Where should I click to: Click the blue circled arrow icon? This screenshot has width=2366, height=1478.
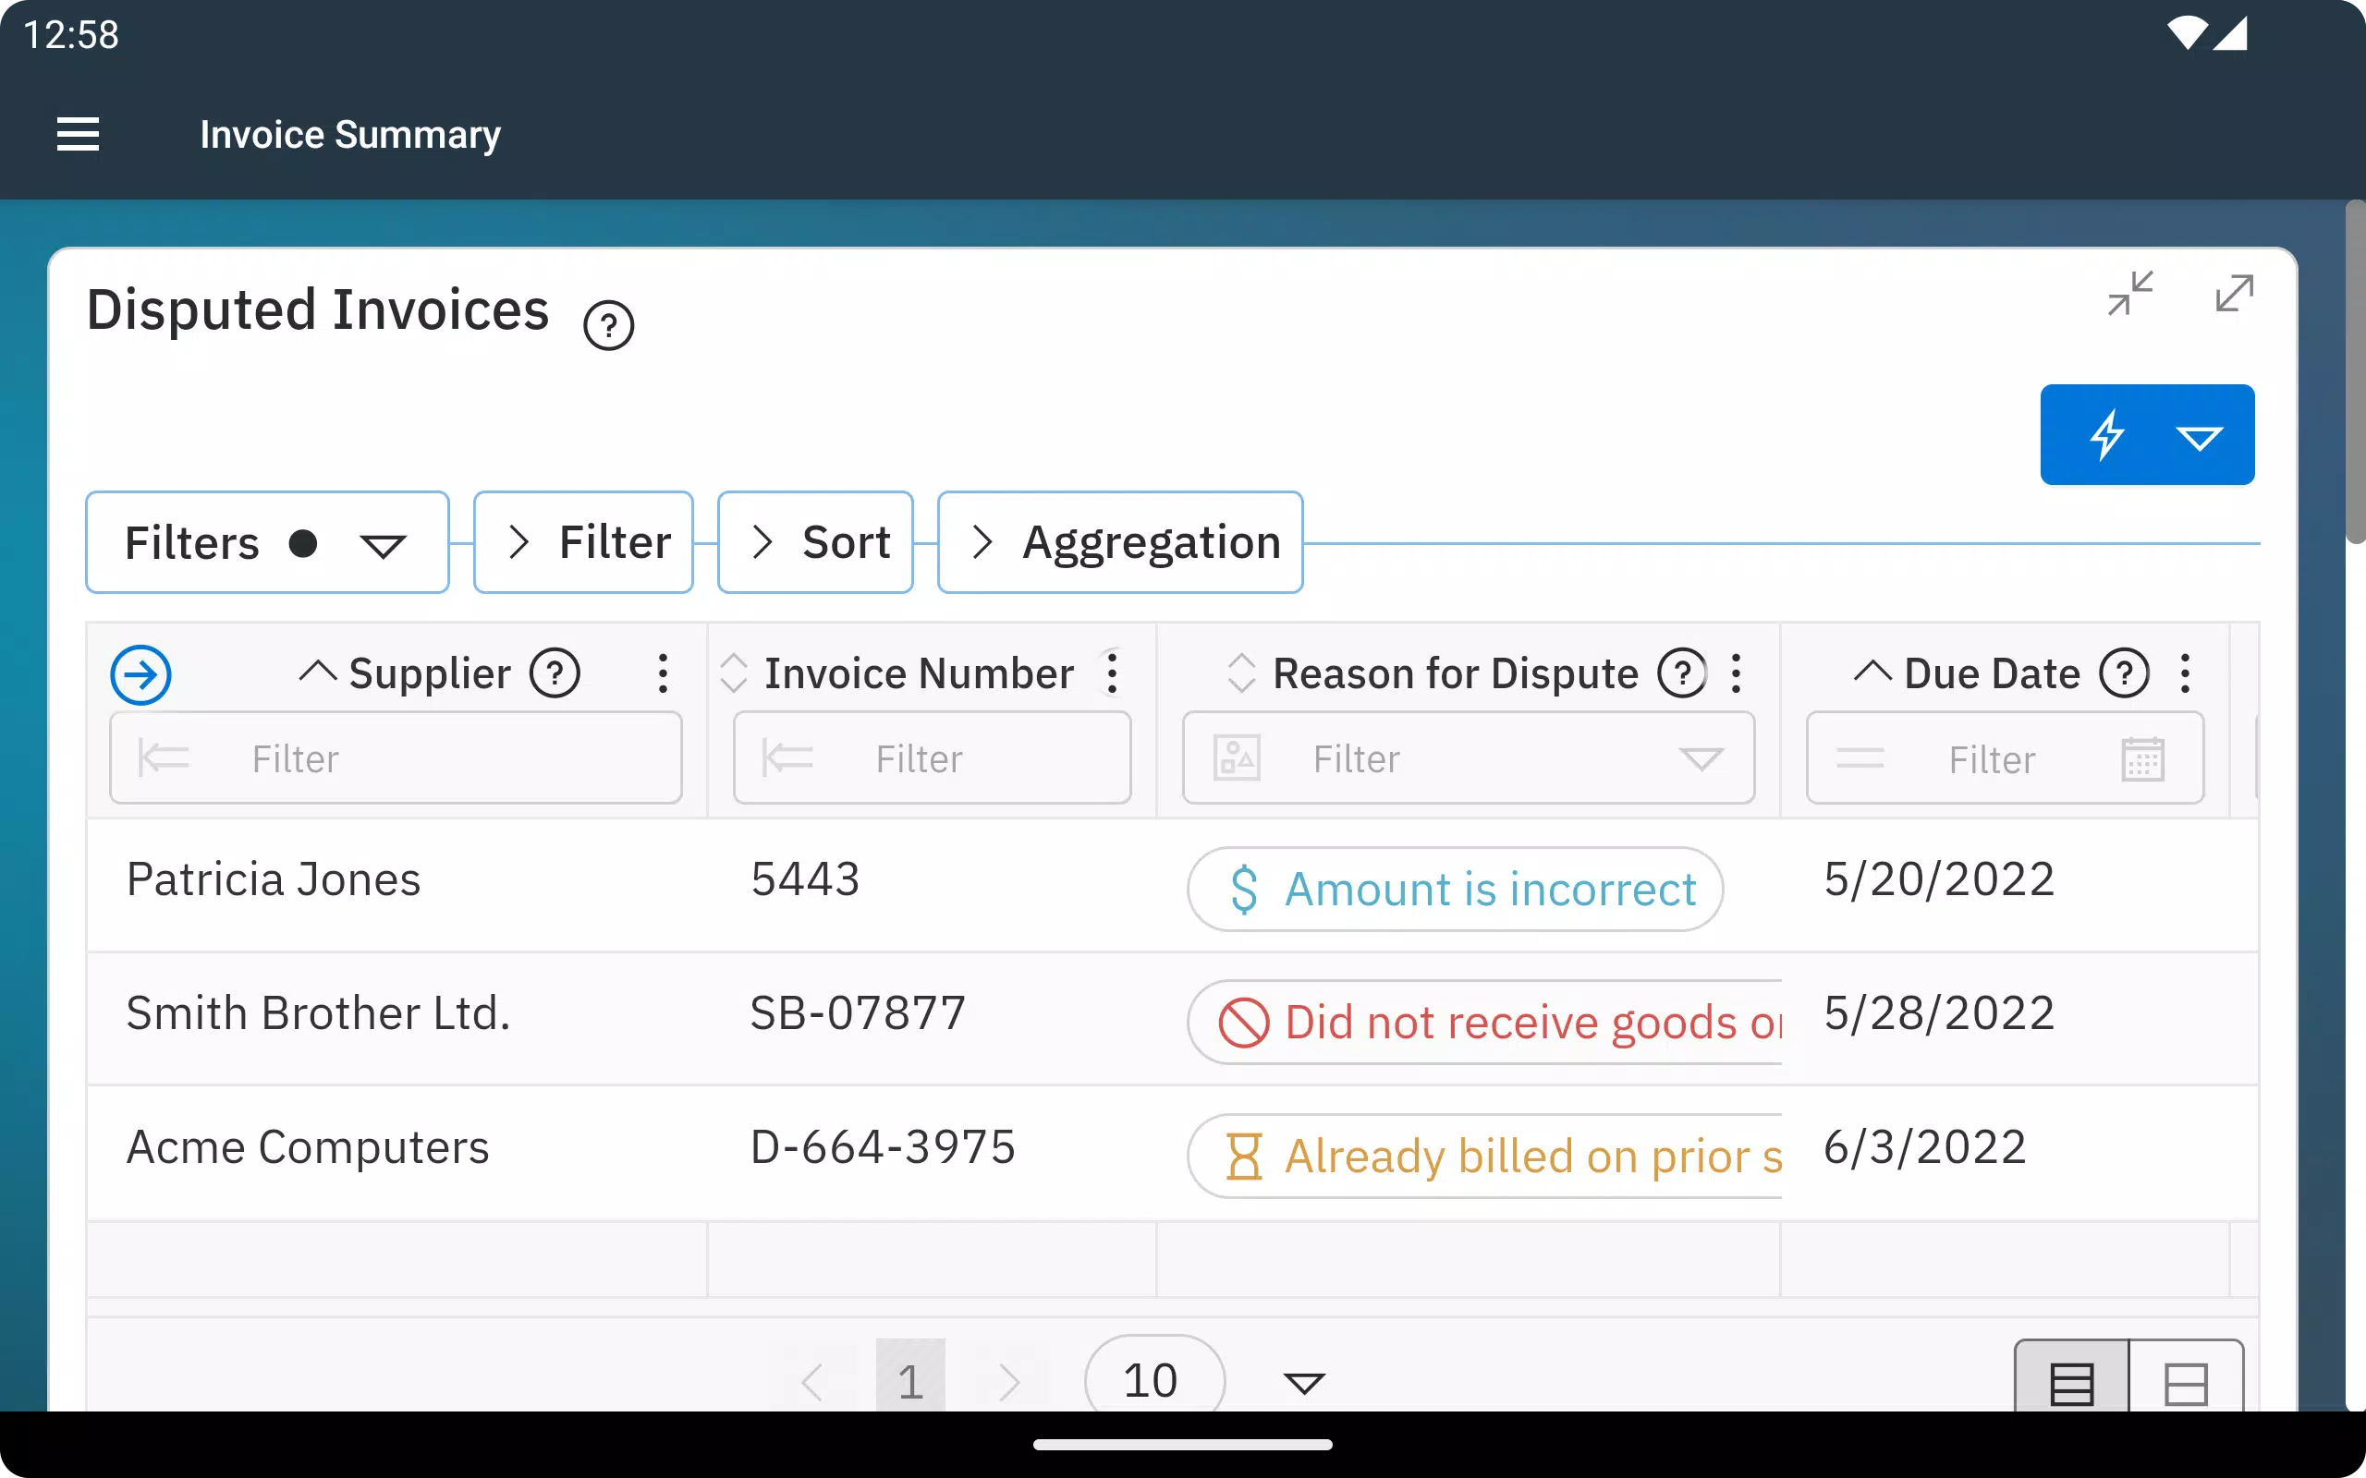tap(140, 674)
